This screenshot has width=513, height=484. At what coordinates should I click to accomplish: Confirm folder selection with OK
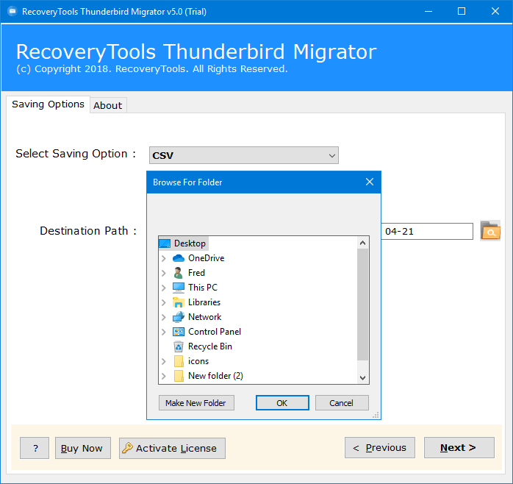click(282, 403)
